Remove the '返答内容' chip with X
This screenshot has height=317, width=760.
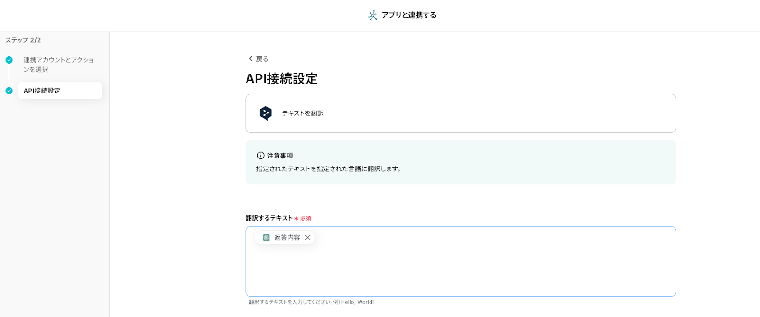[308, 238]
